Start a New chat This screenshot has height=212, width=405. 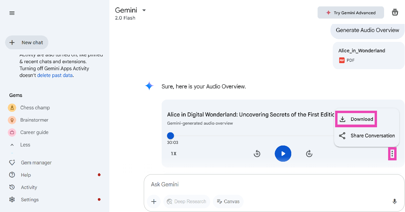(x=27, y=43)
